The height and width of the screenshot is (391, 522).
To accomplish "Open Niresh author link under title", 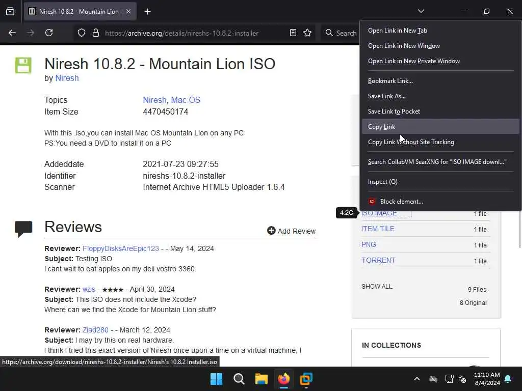I will [x=67, y=78].
